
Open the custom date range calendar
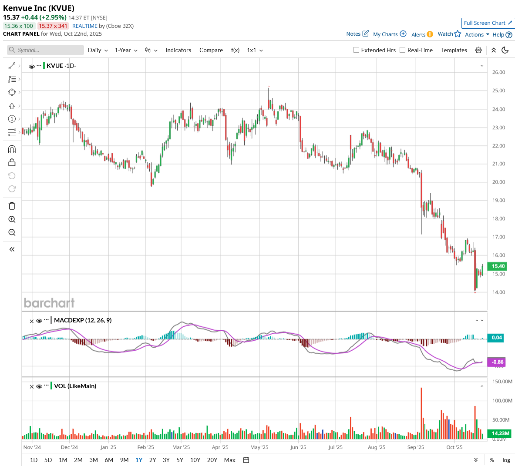point(246,460)
